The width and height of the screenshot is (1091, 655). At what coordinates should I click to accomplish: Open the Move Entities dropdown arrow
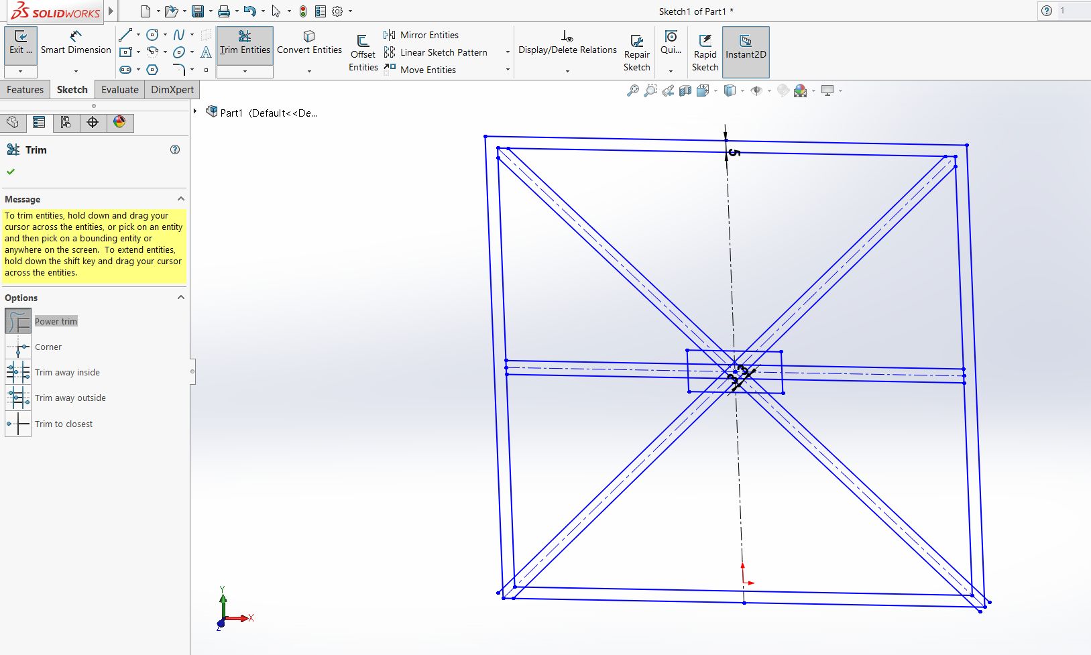[508, 70]
